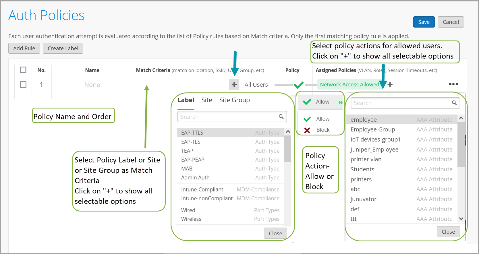Click the Create Label button
The width and height of the screenshot is (479, 254).
click(63, 48)
